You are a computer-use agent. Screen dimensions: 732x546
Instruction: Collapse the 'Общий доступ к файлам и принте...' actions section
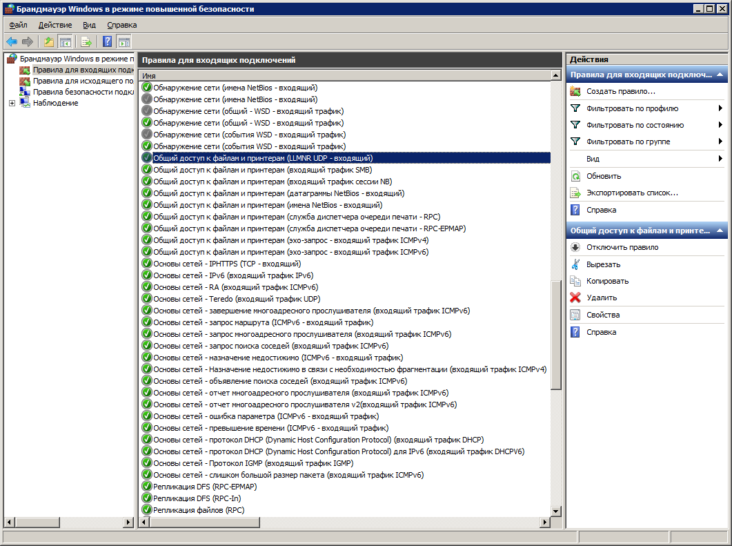pyautogui.click(x=720, y=231)
